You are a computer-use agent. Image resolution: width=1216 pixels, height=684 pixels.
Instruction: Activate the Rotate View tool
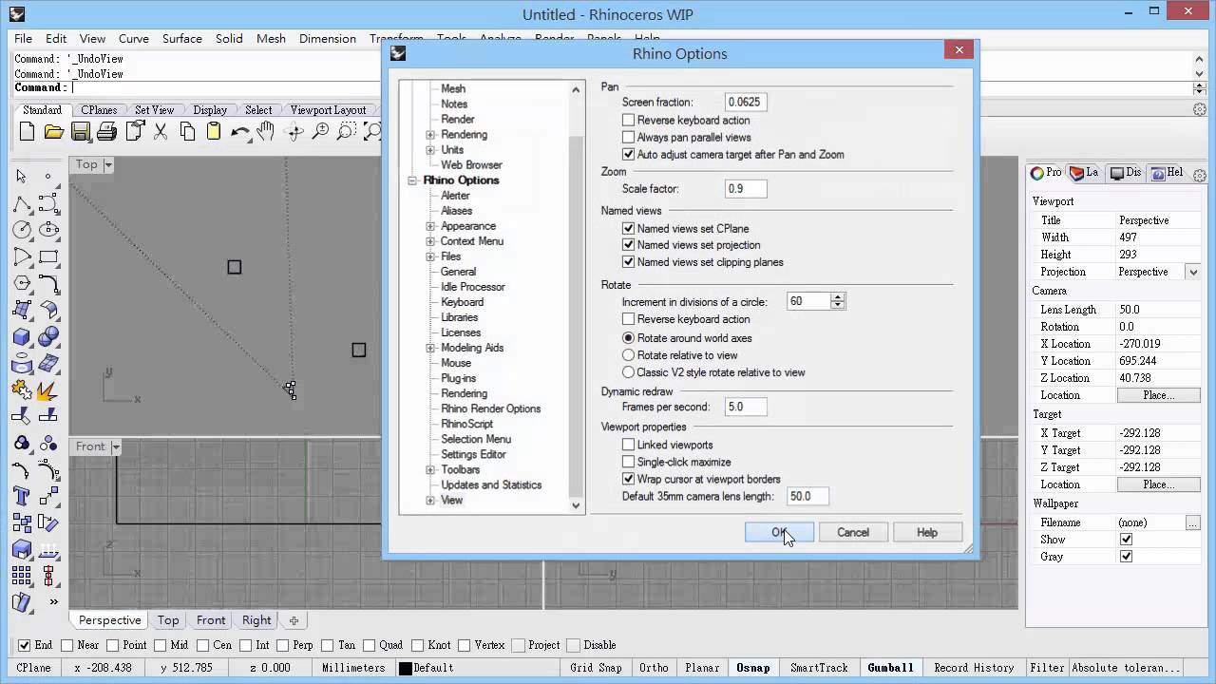(294, 132)
